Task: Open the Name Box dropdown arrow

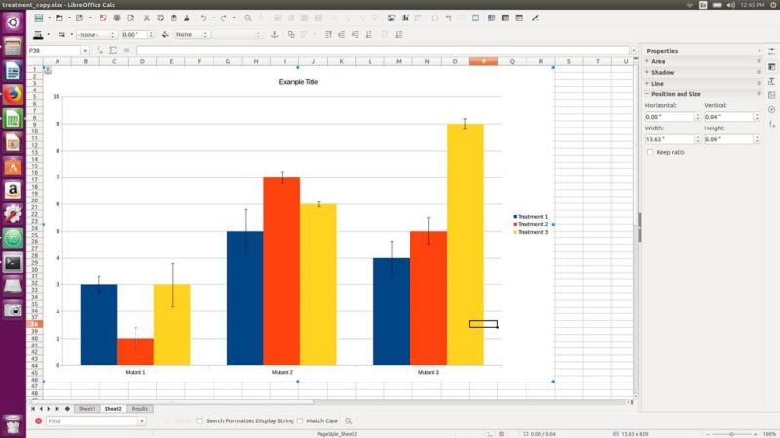Action: point(85,51)
